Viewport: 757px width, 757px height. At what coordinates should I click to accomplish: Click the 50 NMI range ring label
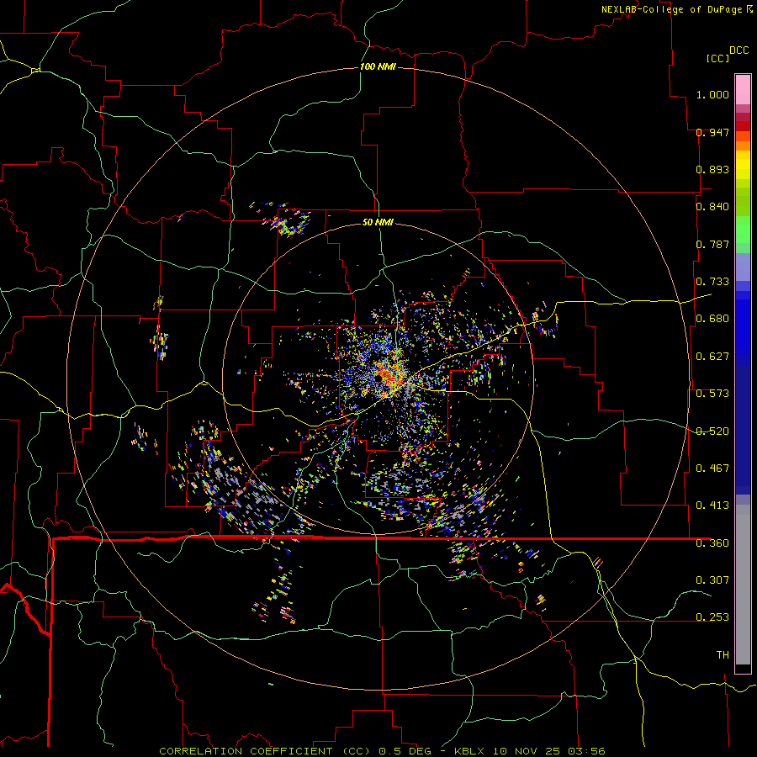tap(378, 222)
